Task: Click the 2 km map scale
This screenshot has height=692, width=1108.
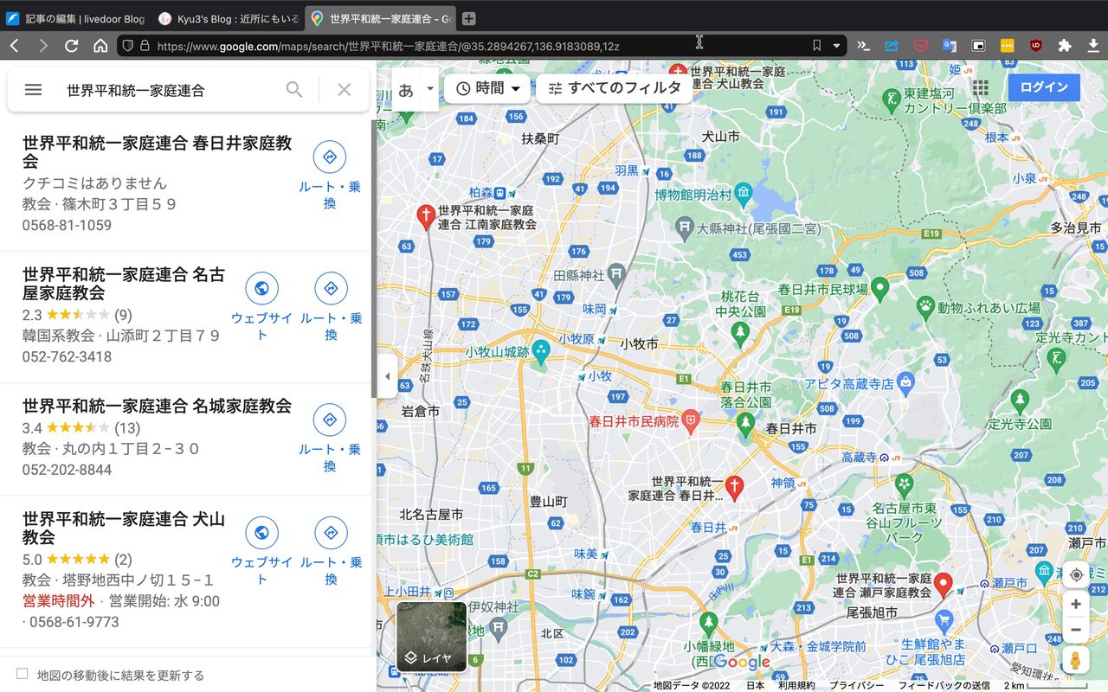Action: point(1045,685)
